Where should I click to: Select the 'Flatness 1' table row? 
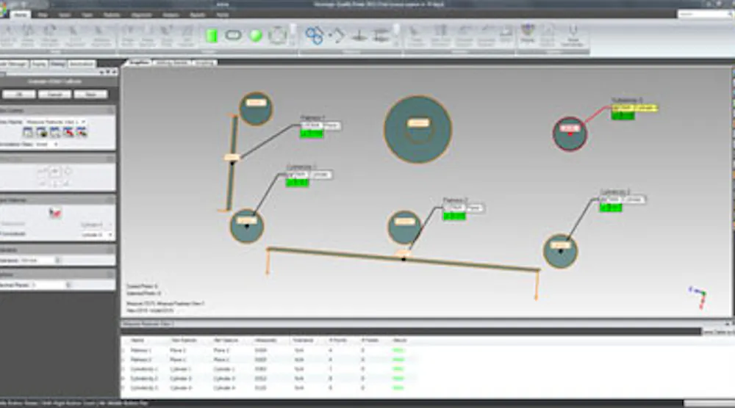(x=270, y=350)
